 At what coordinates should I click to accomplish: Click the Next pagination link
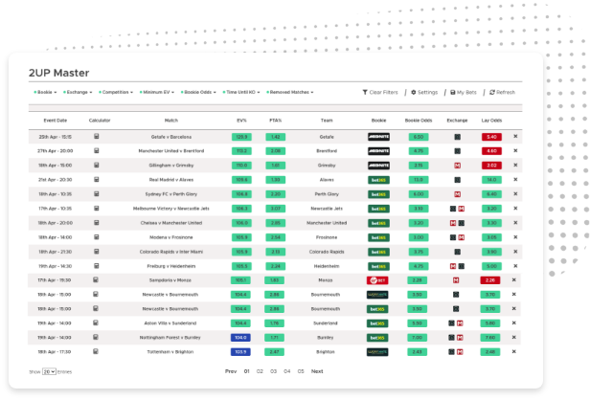tap(317, 371)
